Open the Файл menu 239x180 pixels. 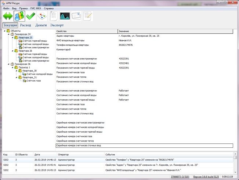[6, 8]
